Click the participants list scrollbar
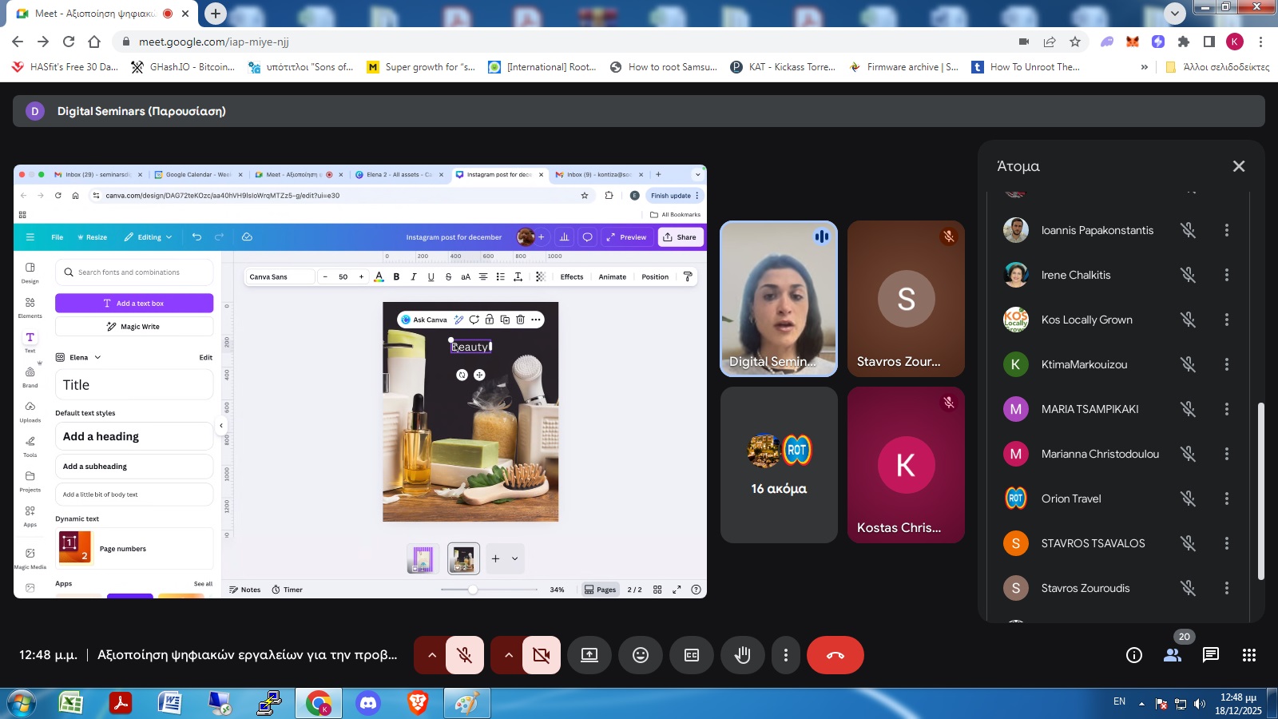This screenshot has width=1278, height=719. point(1261,491)
